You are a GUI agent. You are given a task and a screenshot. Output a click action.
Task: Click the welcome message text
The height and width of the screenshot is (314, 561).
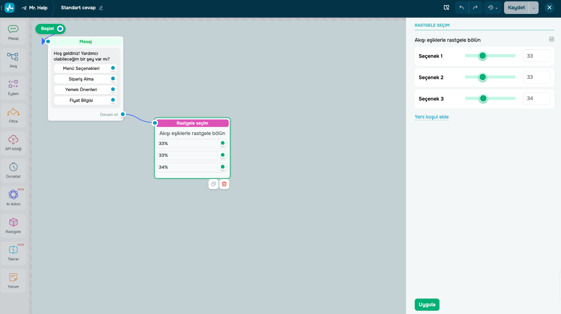coord(82,56)
